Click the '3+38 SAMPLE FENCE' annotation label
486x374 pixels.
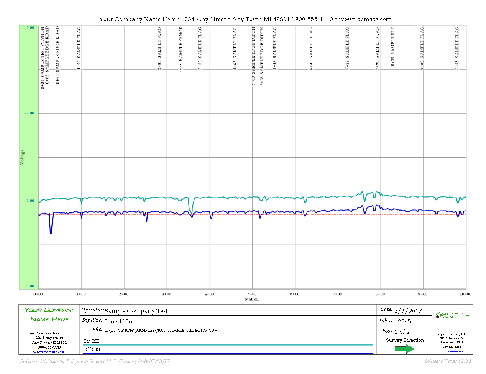tap(181, 49)
